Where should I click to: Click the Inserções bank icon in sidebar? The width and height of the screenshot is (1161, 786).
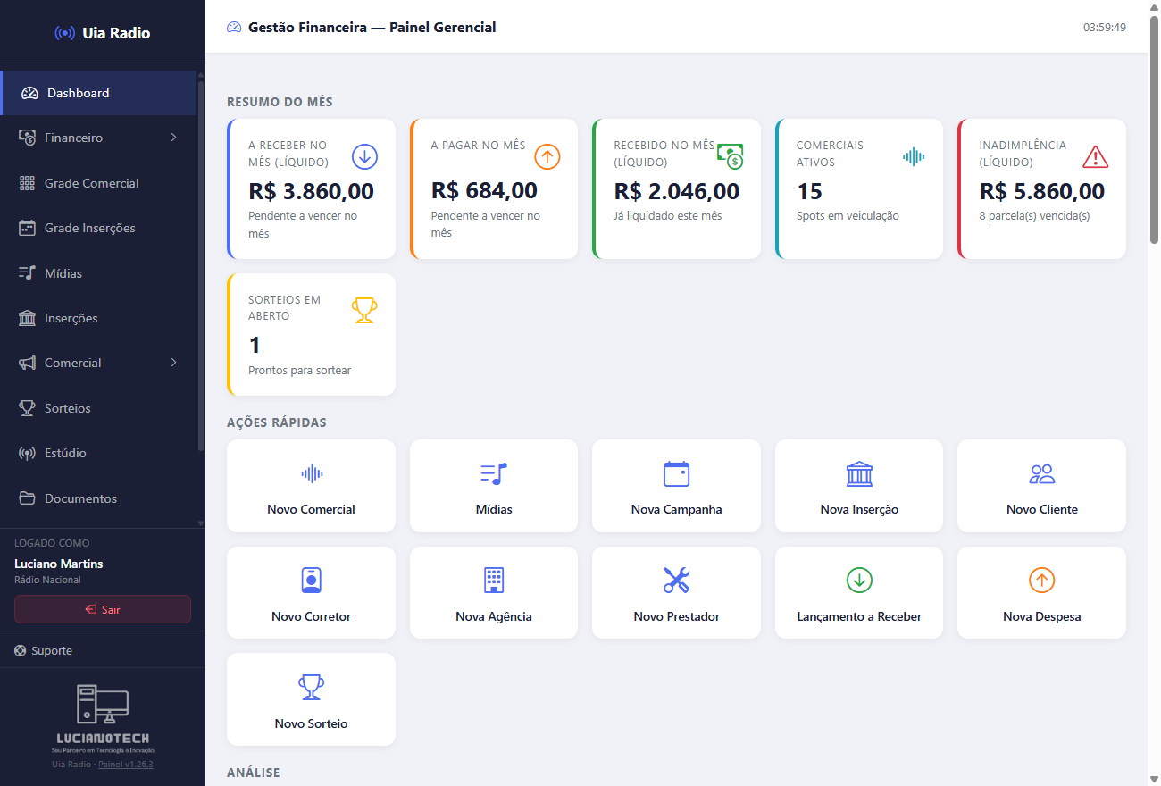[27, 318]
